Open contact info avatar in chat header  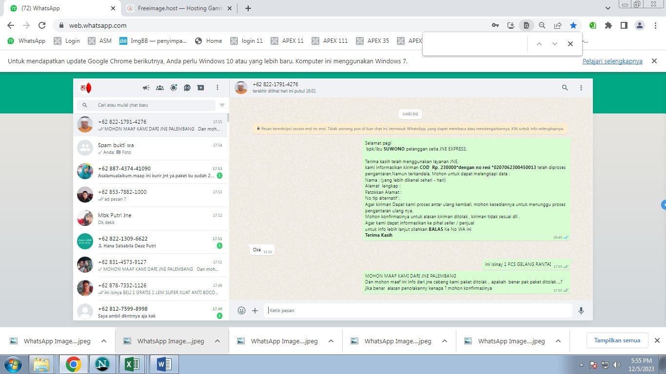241,88
